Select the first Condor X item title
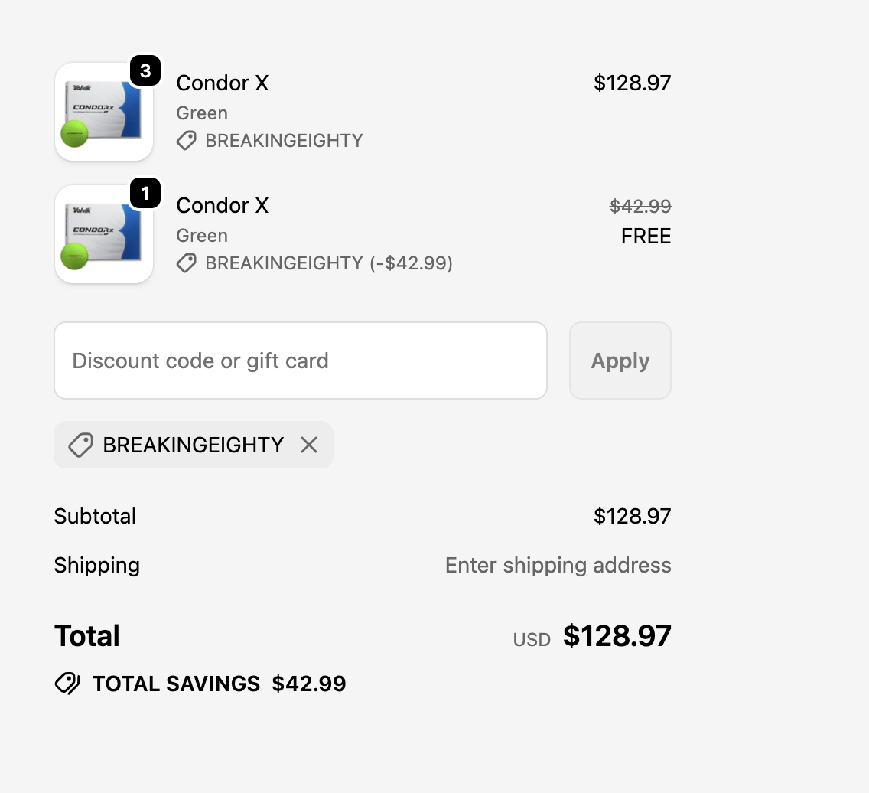The image size is (869, 793). [x=223, y=83]
